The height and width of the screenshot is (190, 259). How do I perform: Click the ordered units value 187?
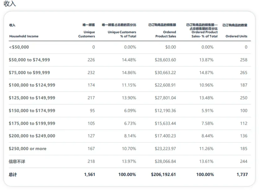[x=244, y=85]
